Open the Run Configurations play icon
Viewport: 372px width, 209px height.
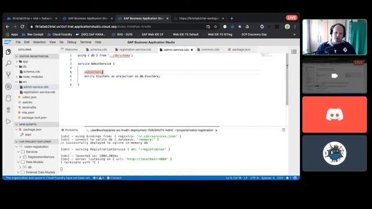tap(8, 121)
